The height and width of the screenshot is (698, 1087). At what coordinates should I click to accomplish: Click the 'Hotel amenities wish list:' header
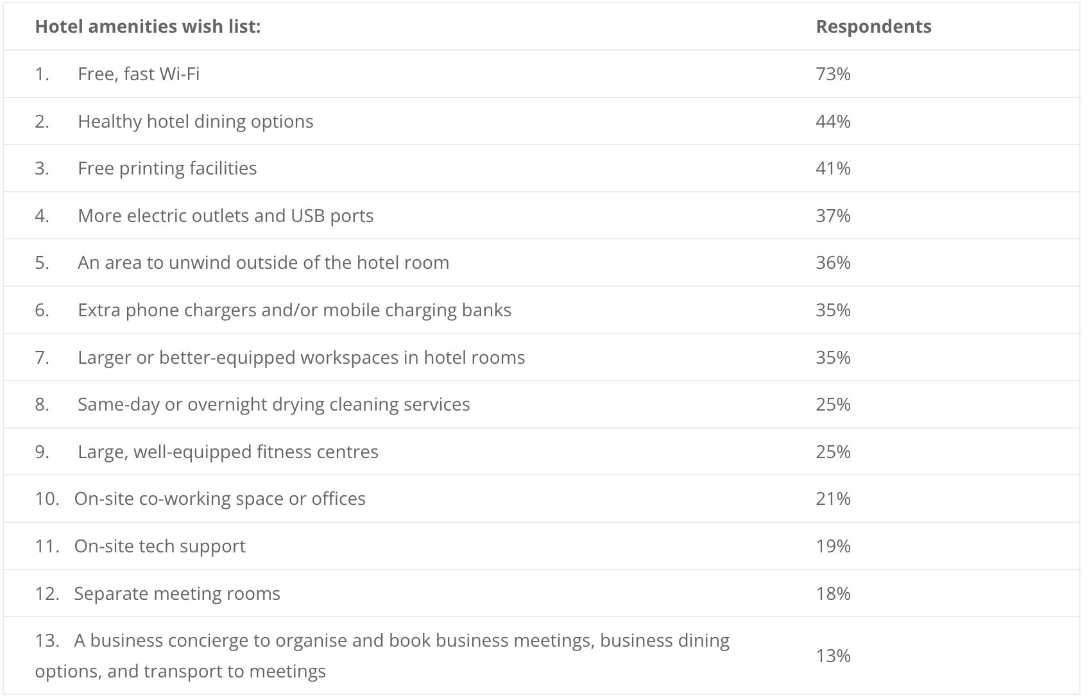[148, 26]
